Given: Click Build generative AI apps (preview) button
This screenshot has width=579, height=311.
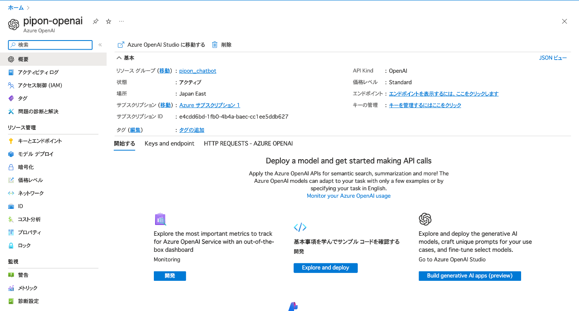Looking at the screenshot, I should click(470, 276).
